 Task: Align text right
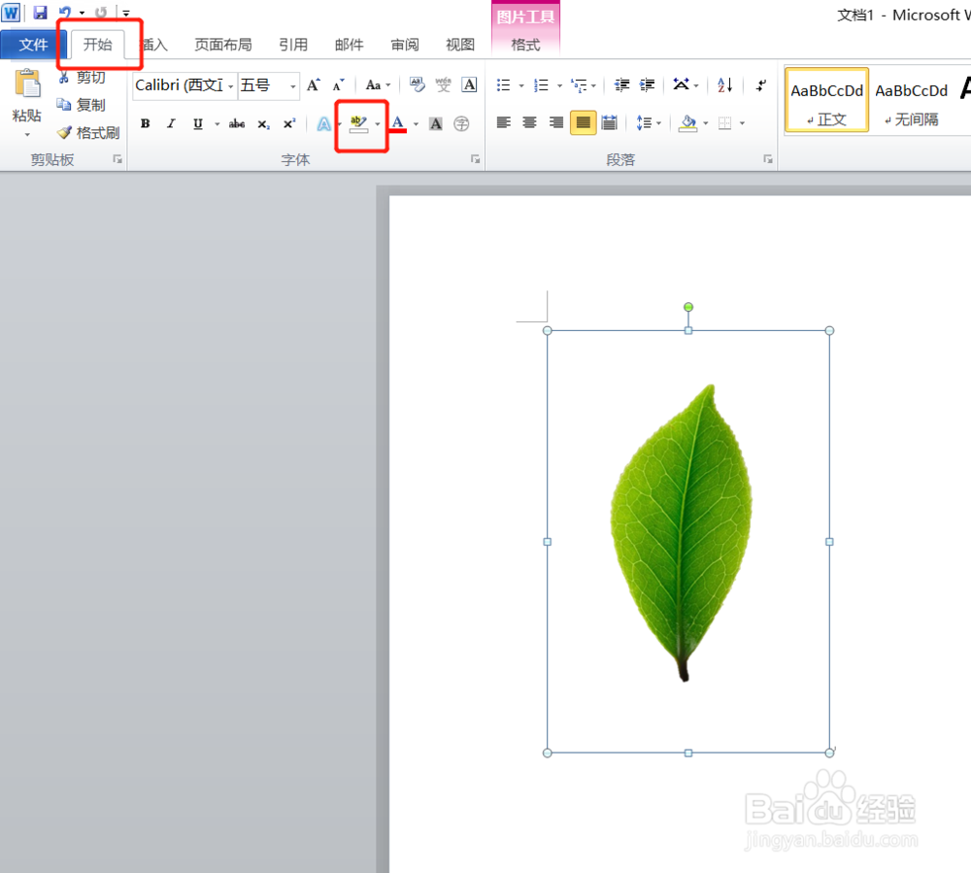[556, 122]
